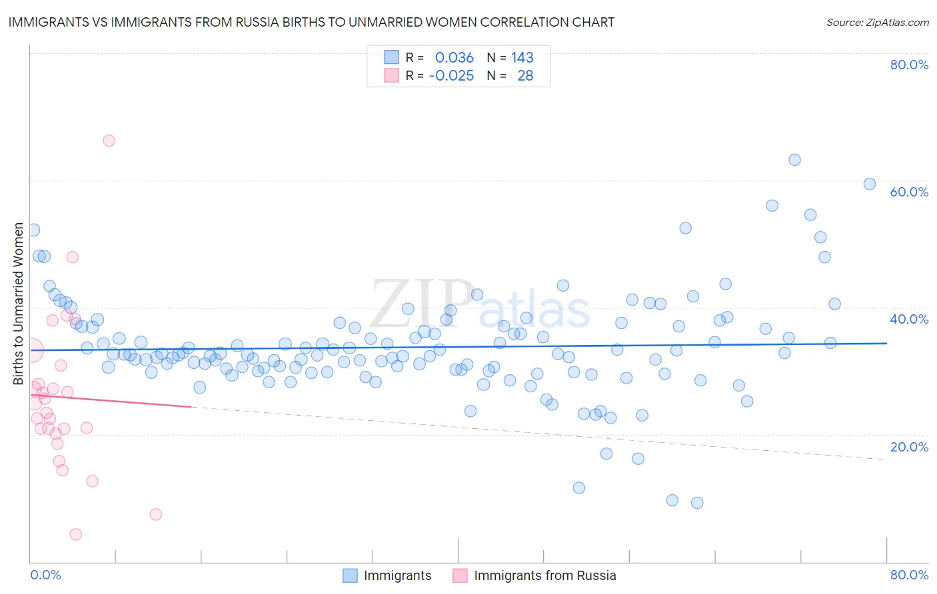937x594 pixels.
Task: Click the 0.0% x-axis label
Action: coord(46,575)
